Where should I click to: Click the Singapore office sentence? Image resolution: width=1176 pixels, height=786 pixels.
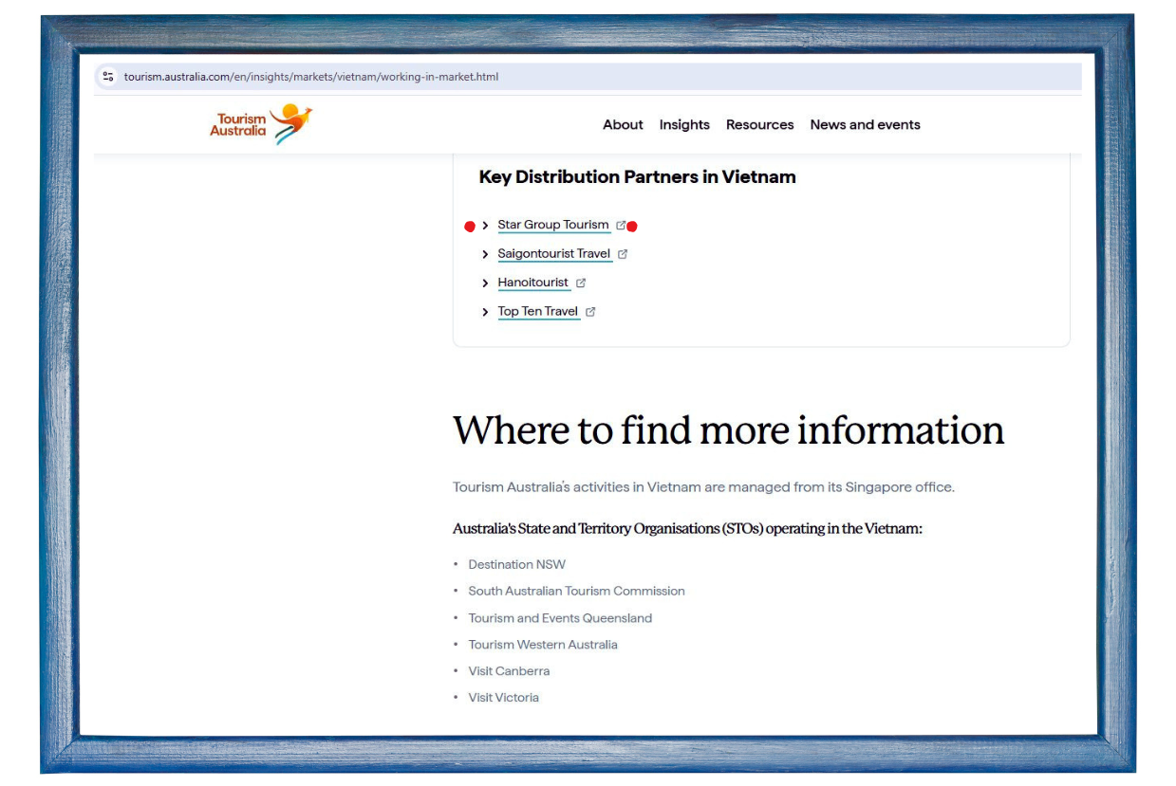703,487
